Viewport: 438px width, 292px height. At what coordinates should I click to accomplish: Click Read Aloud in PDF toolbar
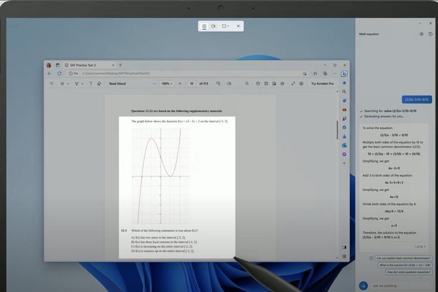117,83
